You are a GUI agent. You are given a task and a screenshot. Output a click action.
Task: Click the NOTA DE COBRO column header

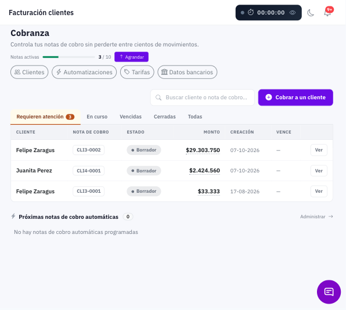(x=91, y=132)
